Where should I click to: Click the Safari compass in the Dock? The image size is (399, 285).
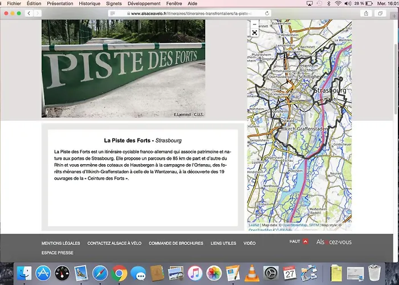(x=100, y=273)
